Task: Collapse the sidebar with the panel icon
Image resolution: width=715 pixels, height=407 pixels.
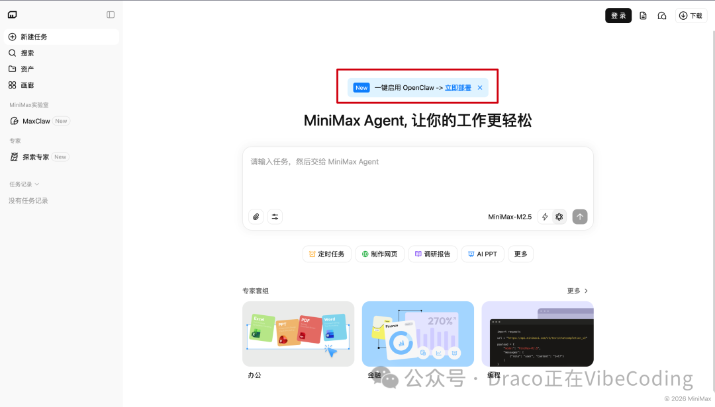Action: point(111,14)
